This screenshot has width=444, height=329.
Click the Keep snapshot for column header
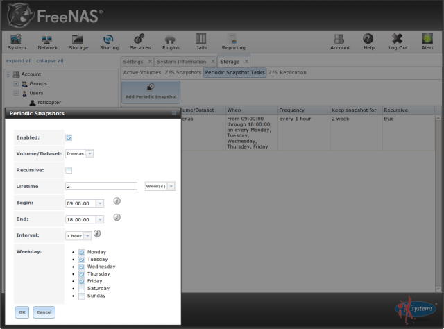(356, 110)
